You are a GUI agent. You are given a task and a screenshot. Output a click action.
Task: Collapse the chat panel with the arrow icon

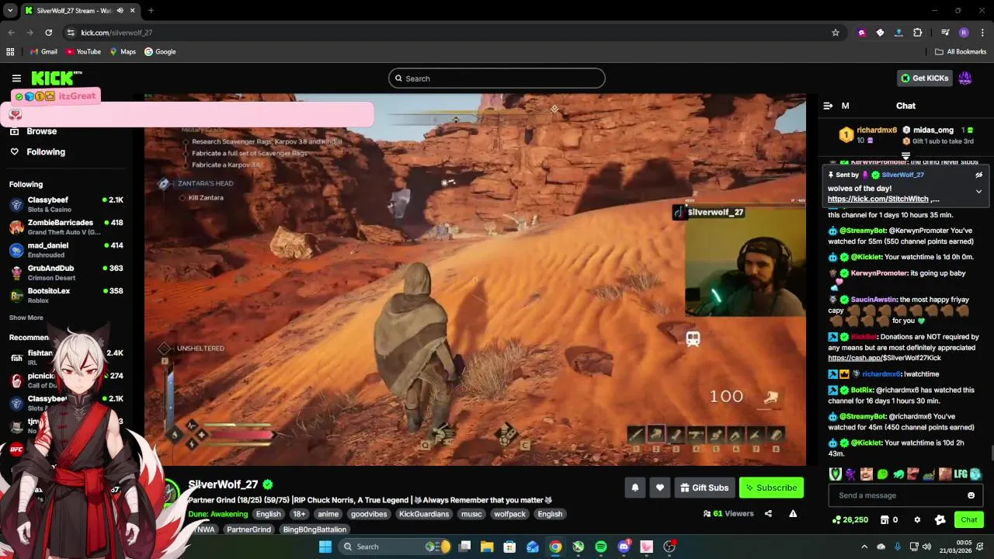click(x=828, y=106)
